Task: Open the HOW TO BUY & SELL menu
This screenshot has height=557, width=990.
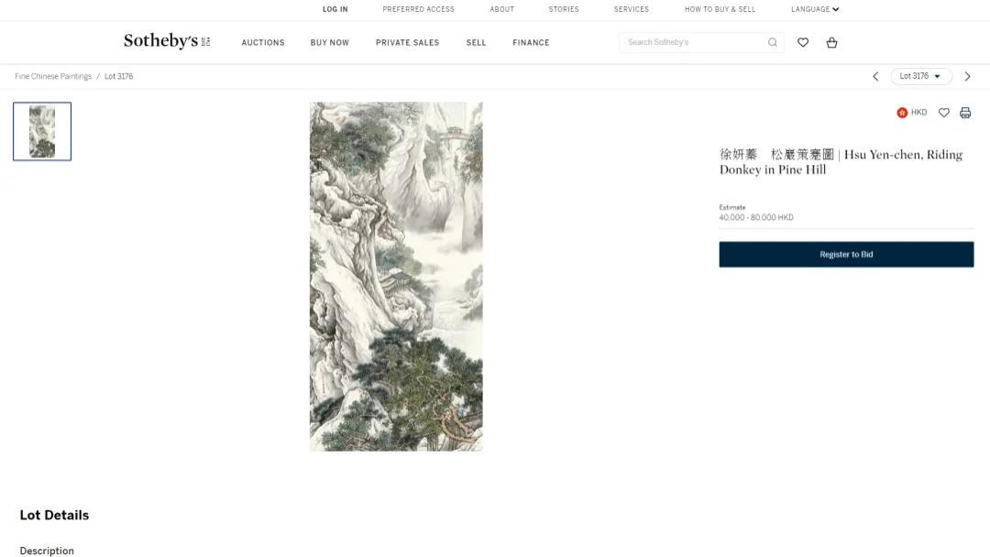Action: (720, 9)
